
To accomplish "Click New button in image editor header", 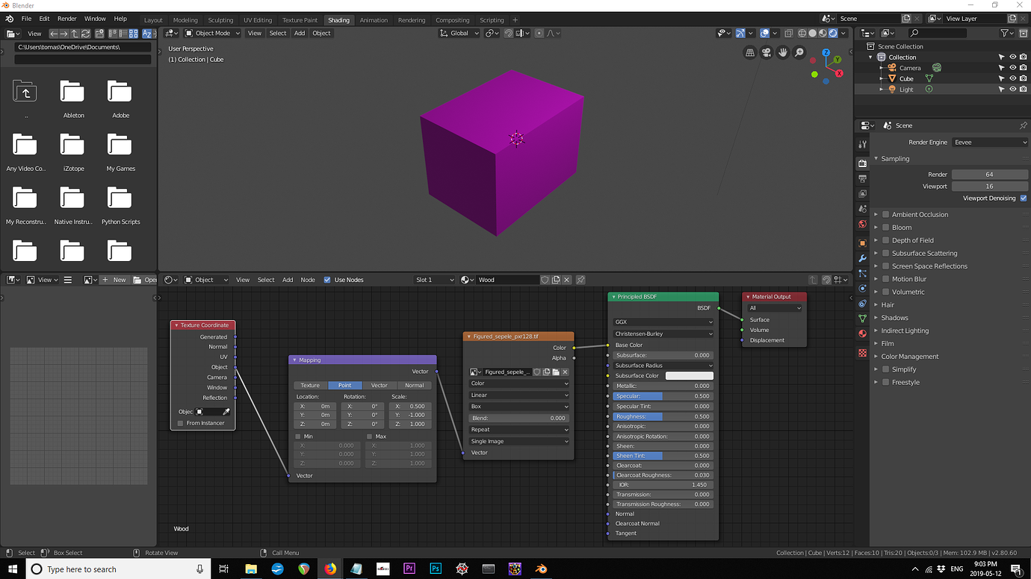I will [114, 280].
